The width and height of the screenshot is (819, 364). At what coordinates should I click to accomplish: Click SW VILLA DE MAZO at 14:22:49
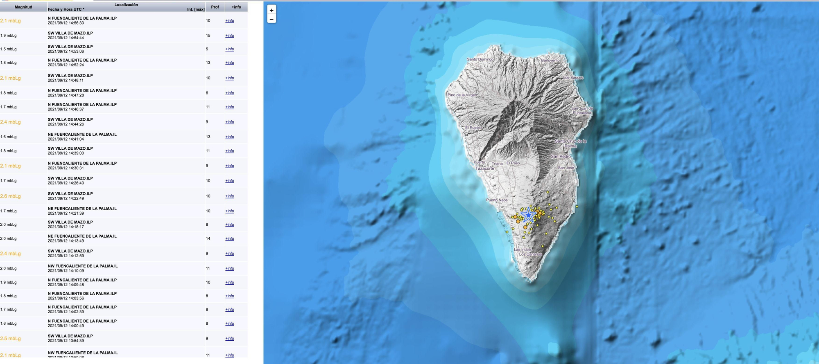(x=70, y=193)
